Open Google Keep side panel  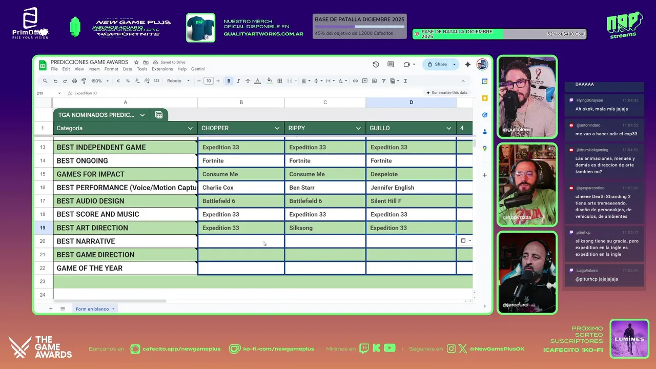coord(485,98)
